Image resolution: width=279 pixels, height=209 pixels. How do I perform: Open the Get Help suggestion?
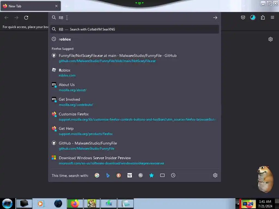coord(135,131)
